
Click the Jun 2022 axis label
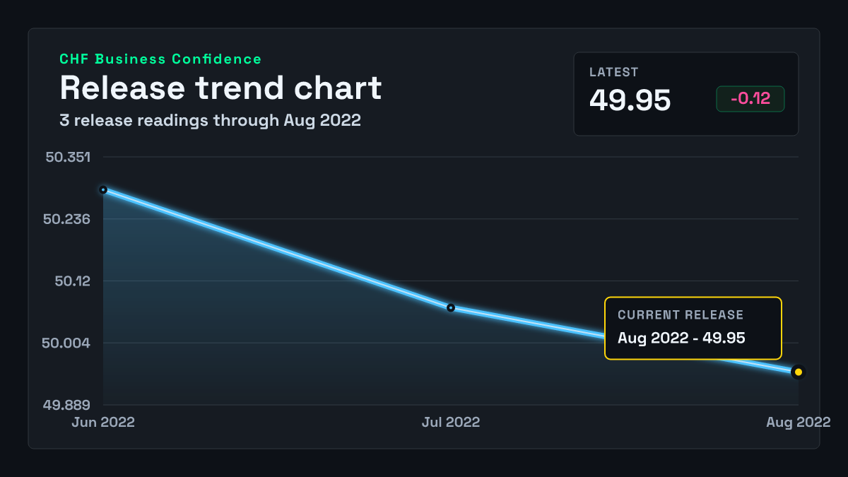click(x=103, y=422)
